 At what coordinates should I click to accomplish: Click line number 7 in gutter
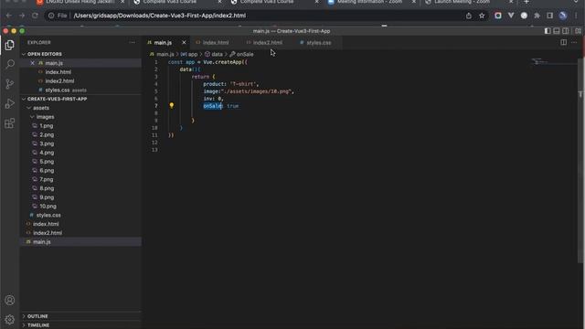tap(156, 106)
